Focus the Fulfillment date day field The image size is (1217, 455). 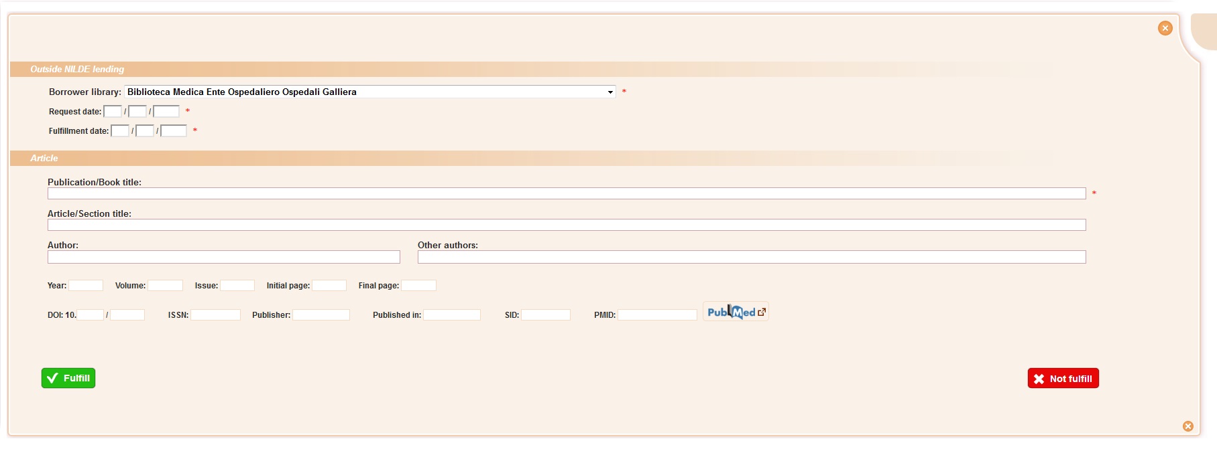120,131
